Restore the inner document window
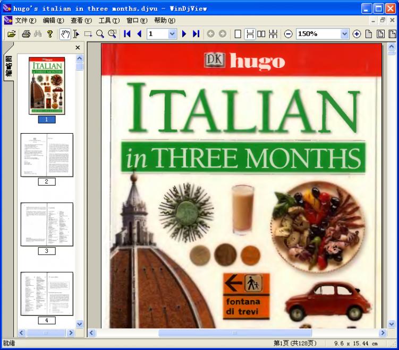 coord(383,20)
